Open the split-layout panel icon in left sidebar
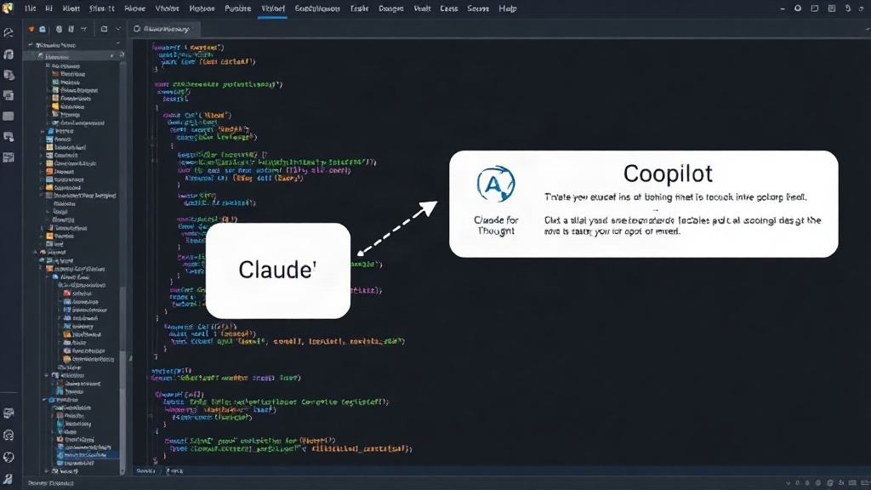Viewport: 871px width, 490px height. coord(9,157)
